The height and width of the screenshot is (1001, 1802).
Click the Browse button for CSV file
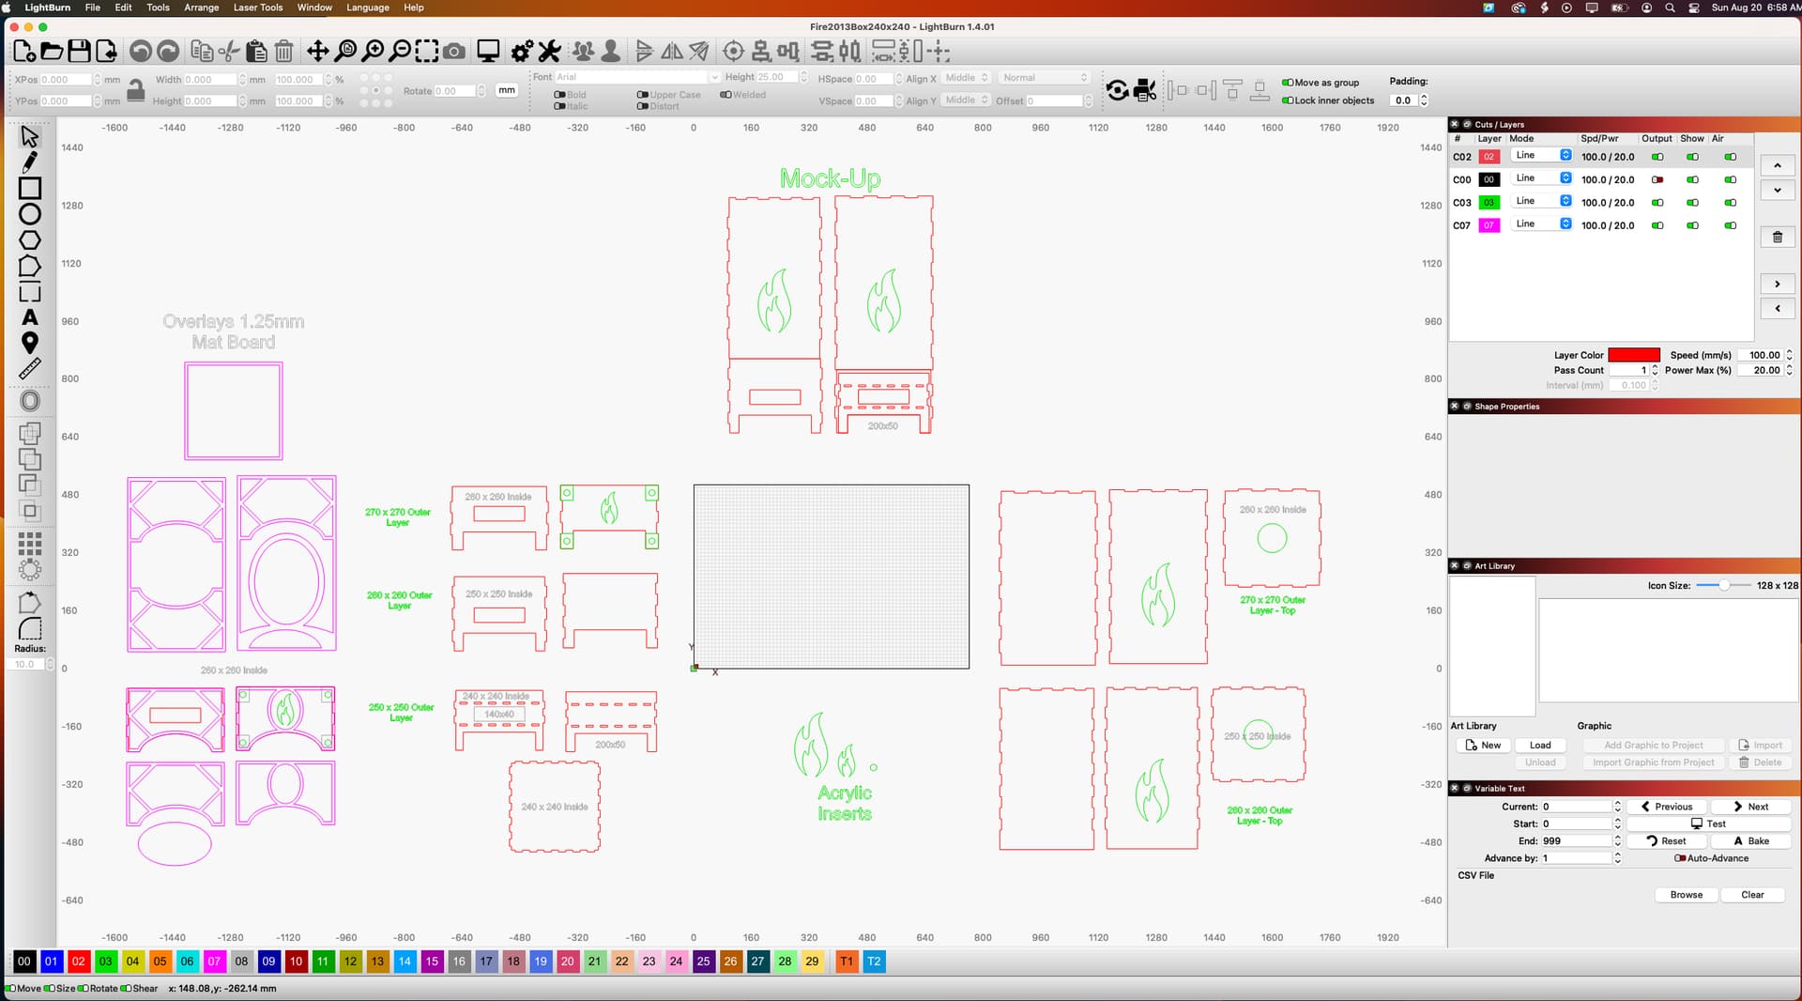coord(1686,895)
